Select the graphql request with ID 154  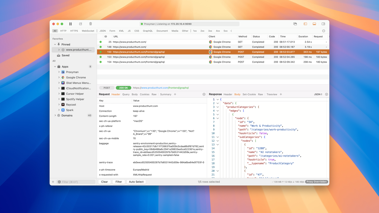213,62
